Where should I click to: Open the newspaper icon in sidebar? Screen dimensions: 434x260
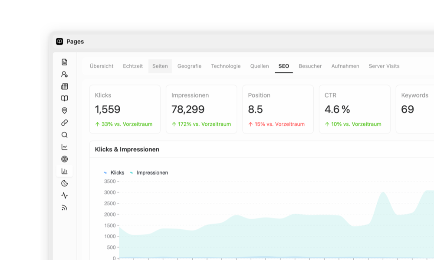pyautogui.click(x=65, y=86)
